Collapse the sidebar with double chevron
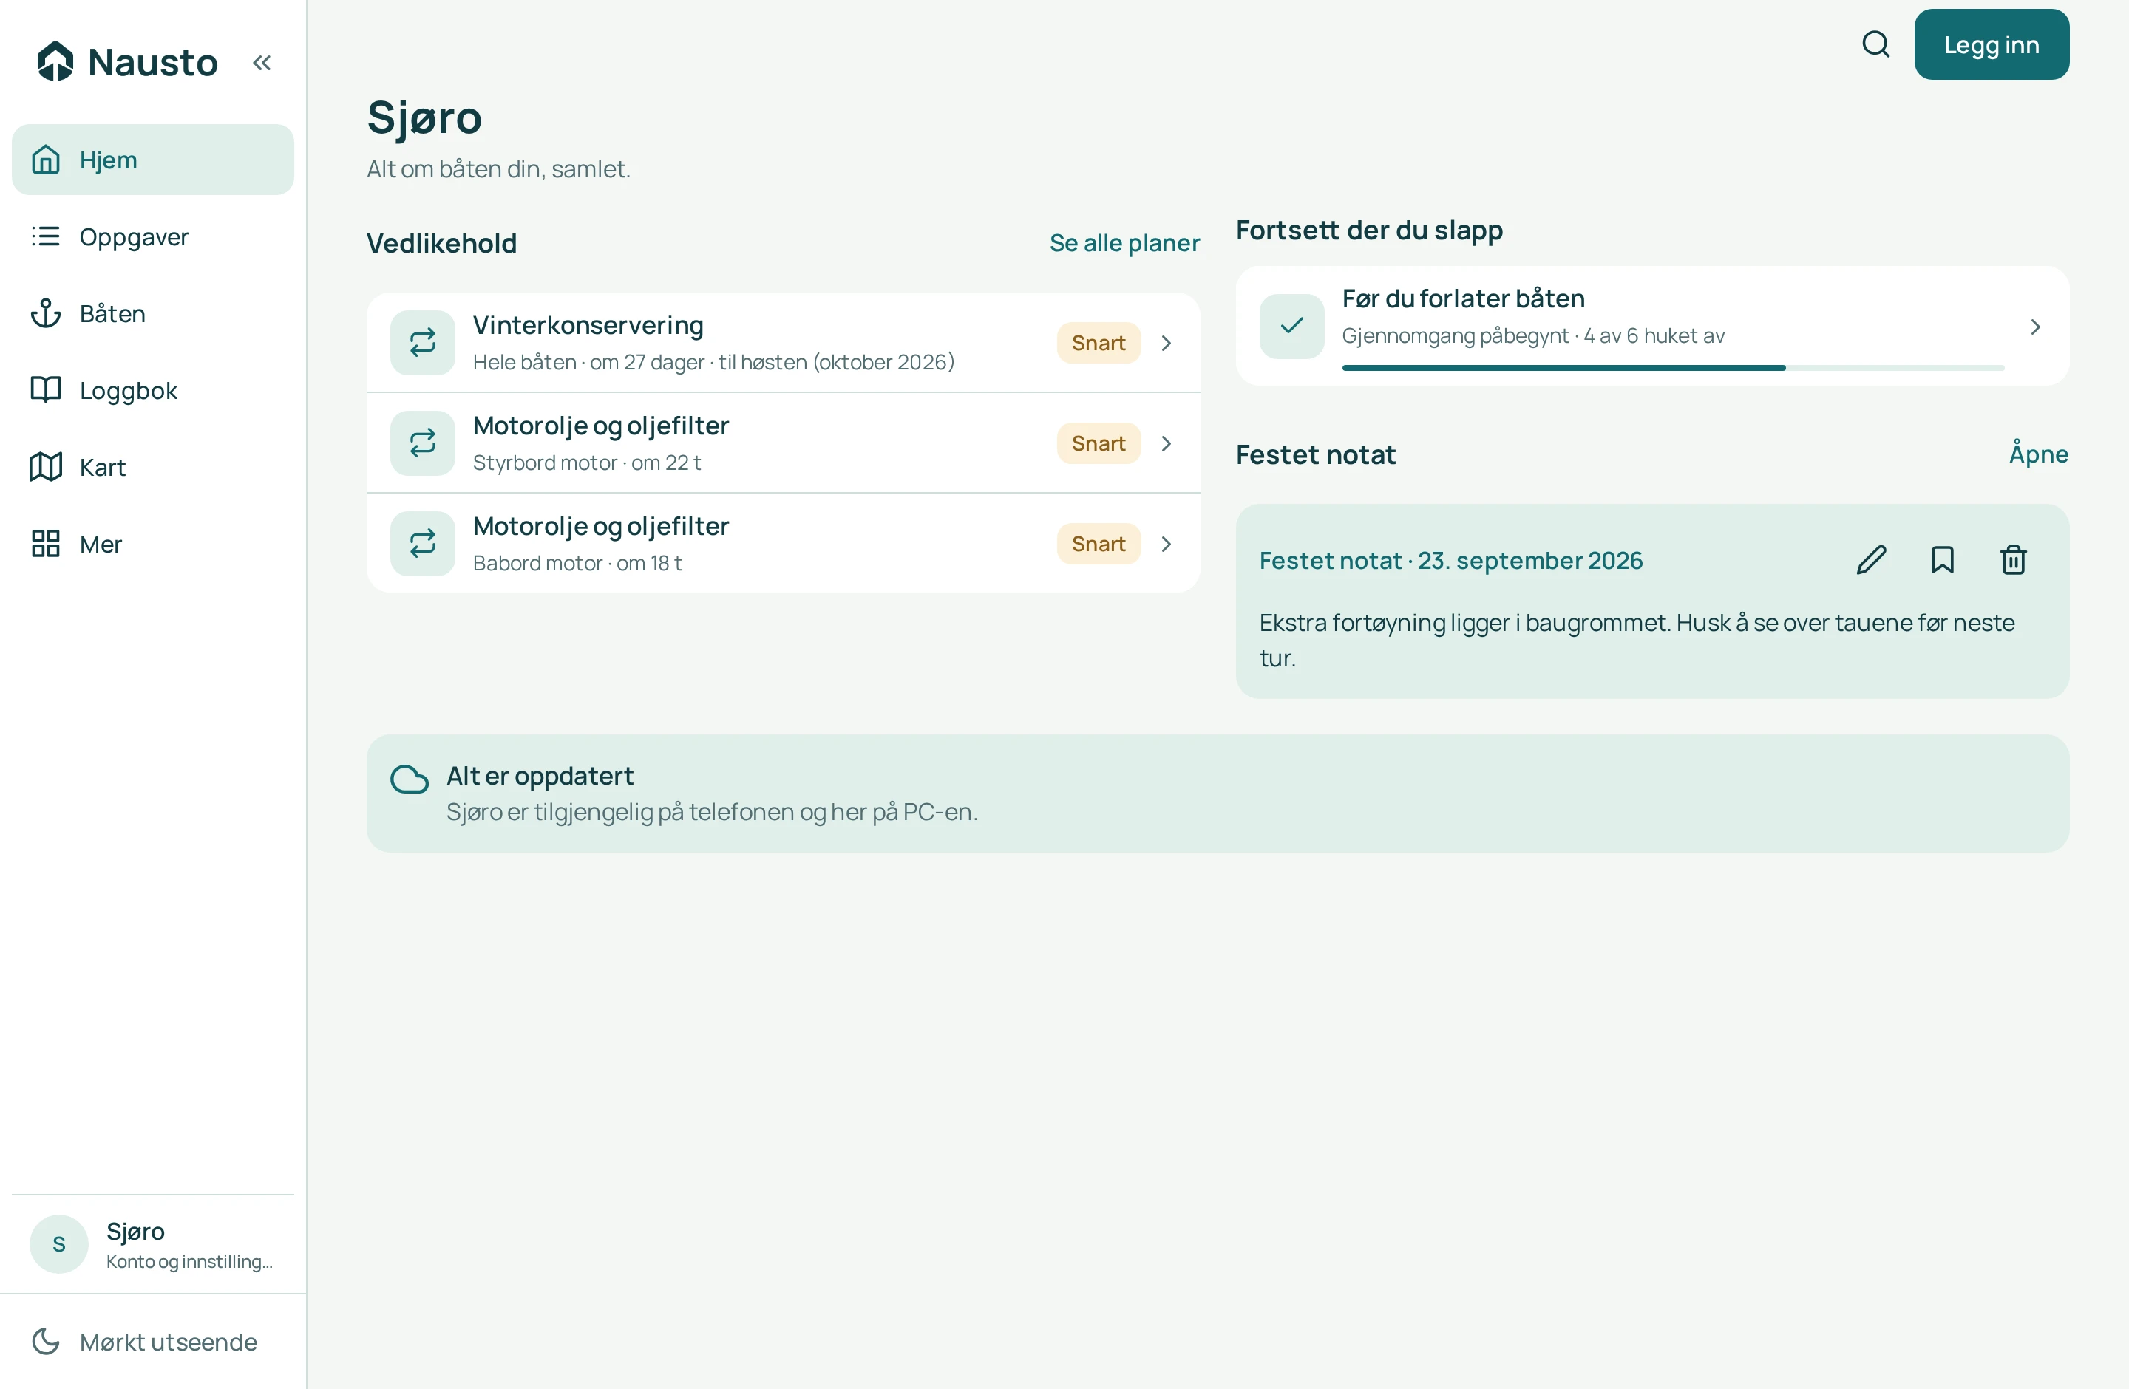The width and height of the screenshot is (2129, 1389). click(x=261, y=63)
